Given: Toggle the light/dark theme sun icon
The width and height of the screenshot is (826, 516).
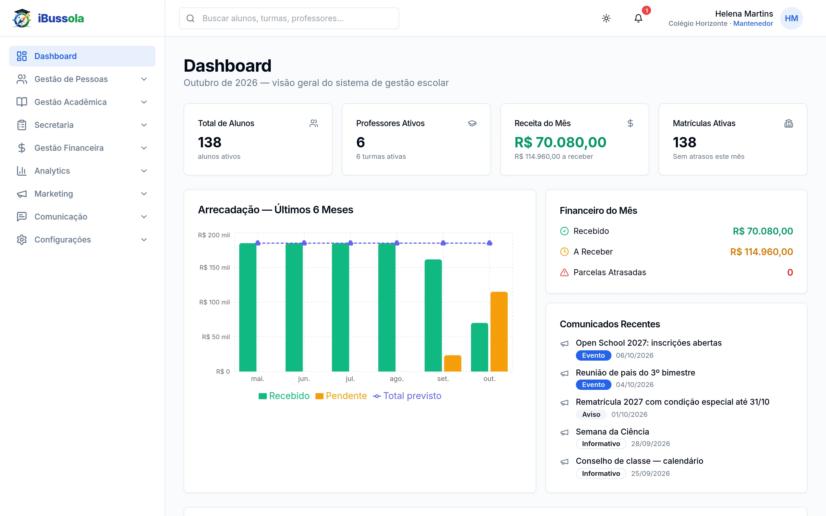Looking at the screenshot, I should click(606, 18).
